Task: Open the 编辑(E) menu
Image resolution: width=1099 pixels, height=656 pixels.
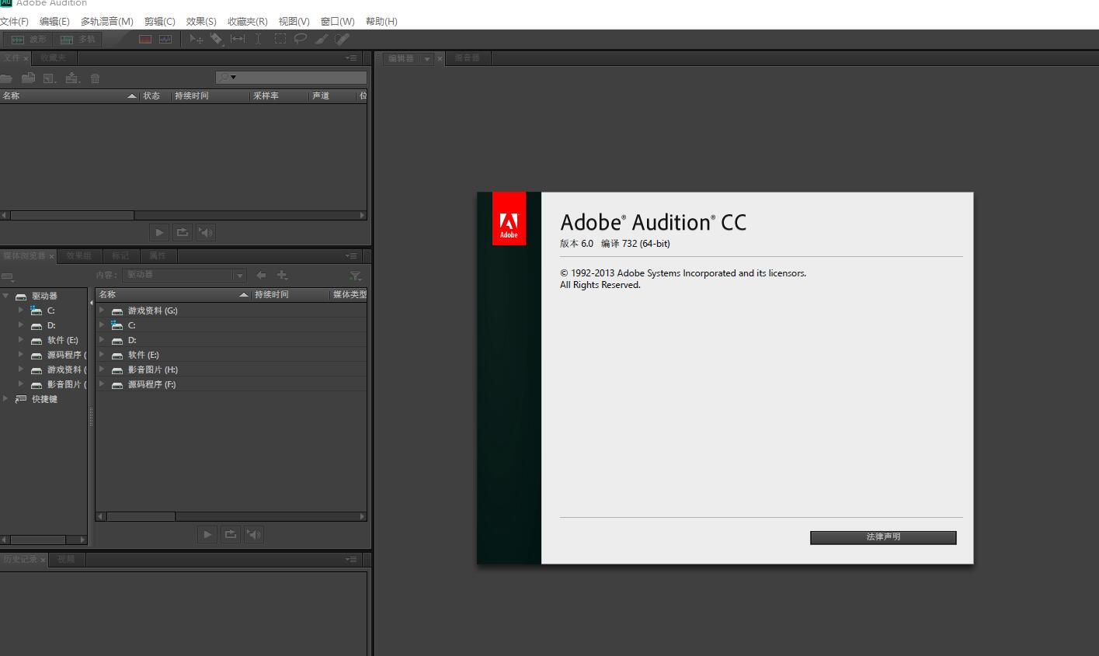Action: (54, 22)
